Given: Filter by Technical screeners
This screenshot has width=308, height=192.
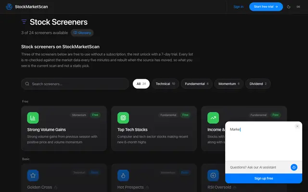Looking at the screenshot, I should tap(165, 84).
